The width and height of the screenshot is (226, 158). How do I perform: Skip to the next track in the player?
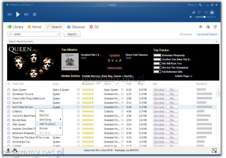coord(26,14)
